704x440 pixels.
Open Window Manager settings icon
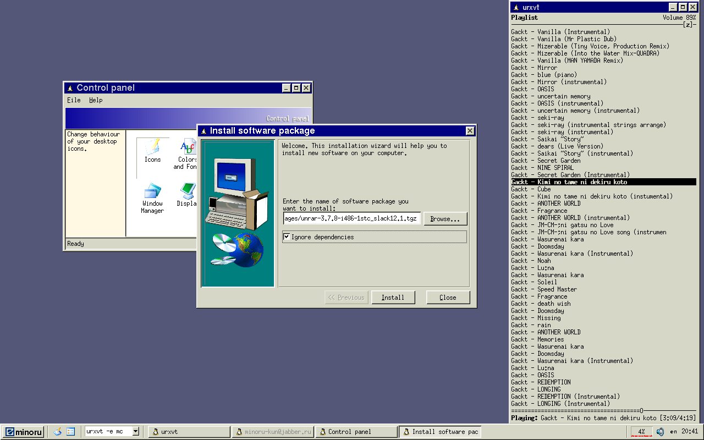[152, 198]
